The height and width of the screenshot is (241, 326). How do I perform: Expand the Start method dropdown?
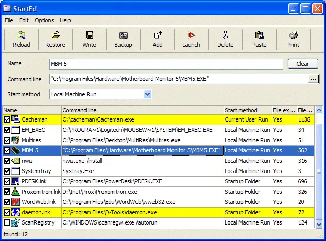tap(148, 94)
